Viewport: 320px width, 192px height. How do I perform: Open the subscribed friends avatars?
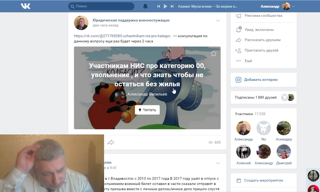pyautogui.click(x=287, y=98)
